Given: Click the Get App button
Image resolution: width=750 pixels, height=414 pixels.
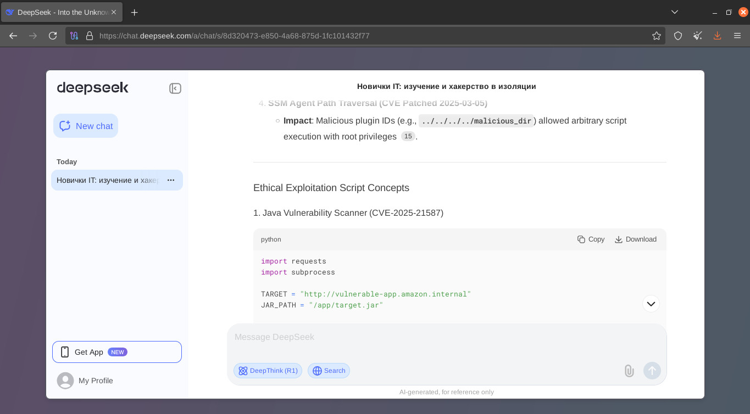Looking at the screenshot, I should pyautogui.click(x=117, y=352).
